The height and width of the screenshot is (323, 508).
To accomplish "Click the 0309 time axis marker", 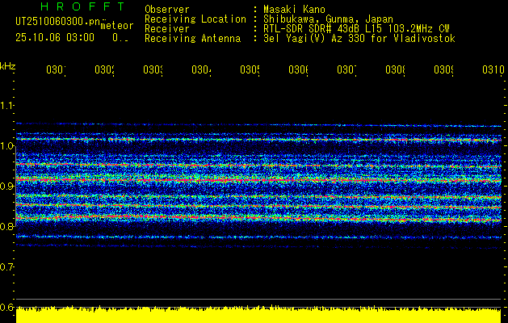I will 444,70.
